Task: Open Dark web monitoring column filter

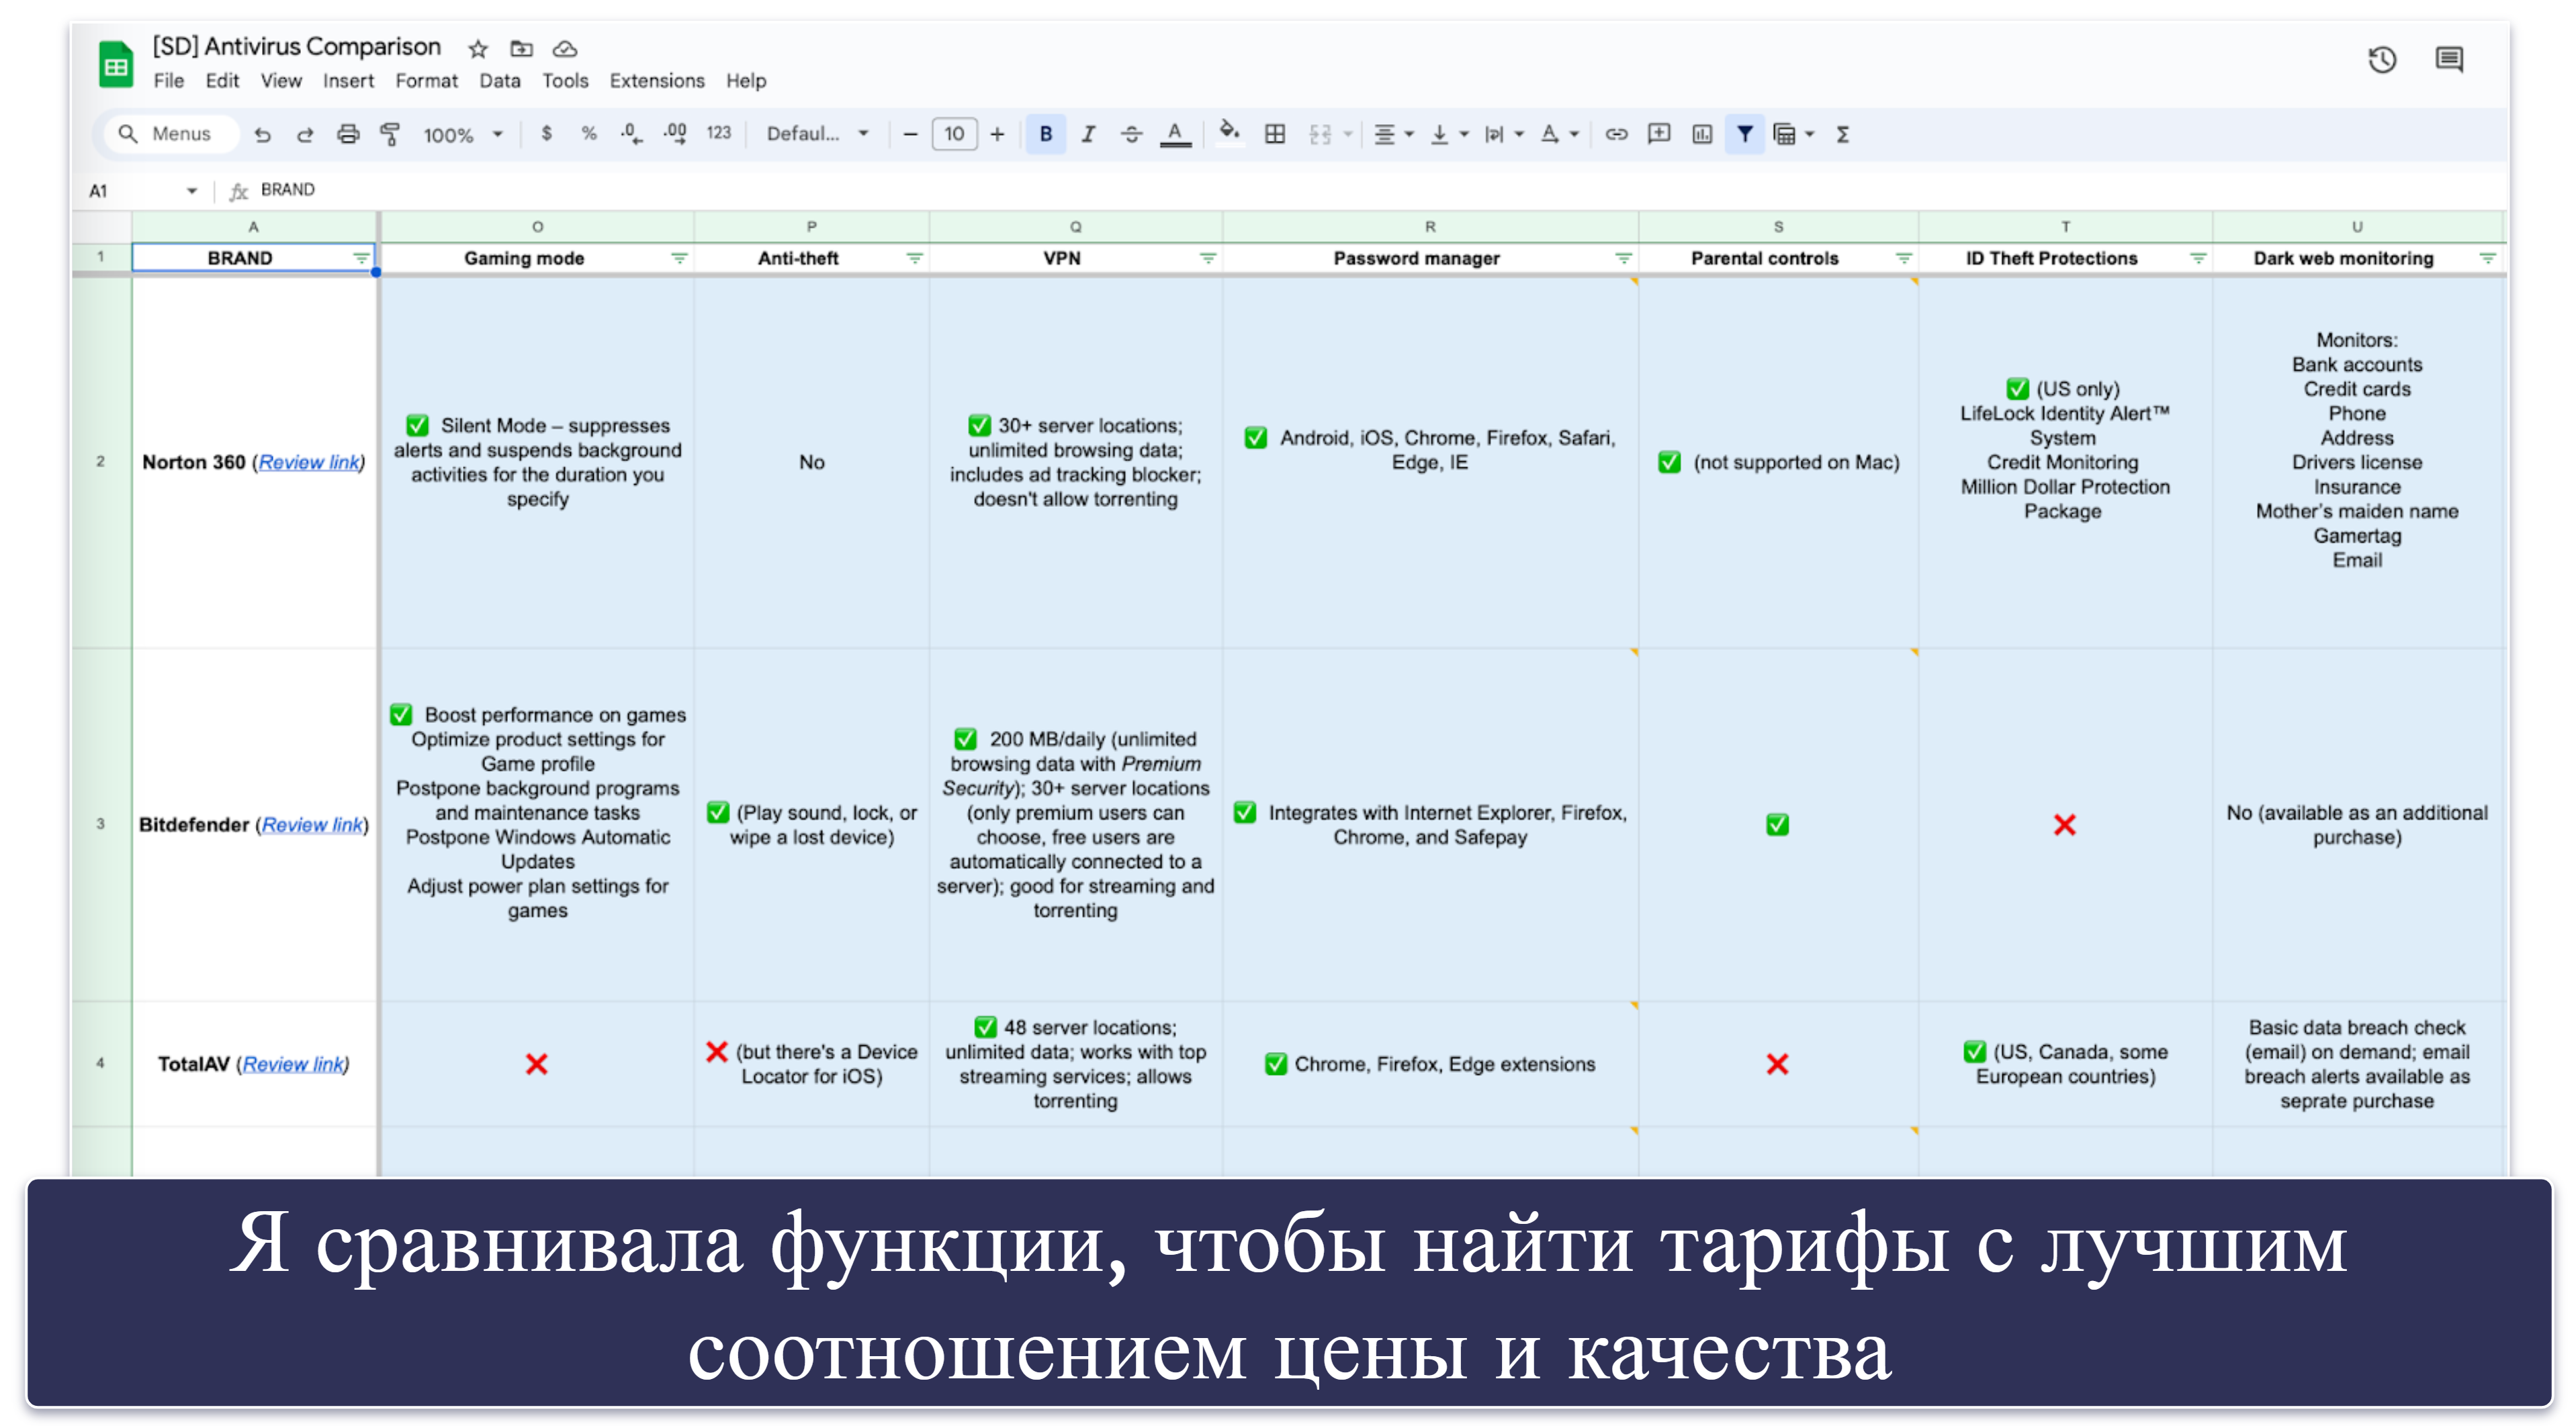Action: (x=2487, y=259)
